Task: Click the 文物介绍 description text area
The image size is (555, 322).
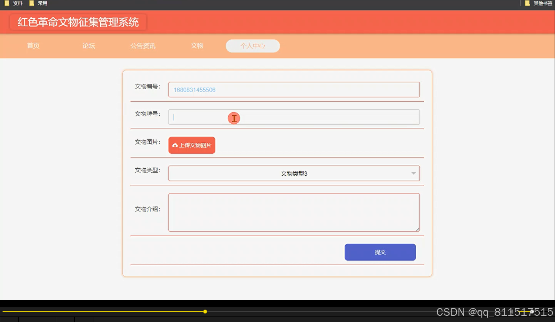Action: 294,212
